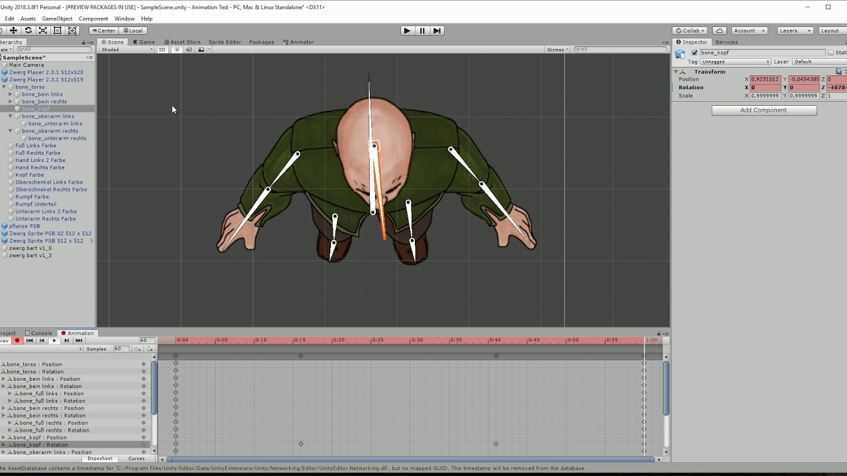Select the Scale tool
This screenshot has width=847, height=476.
[x=42, y=30]
